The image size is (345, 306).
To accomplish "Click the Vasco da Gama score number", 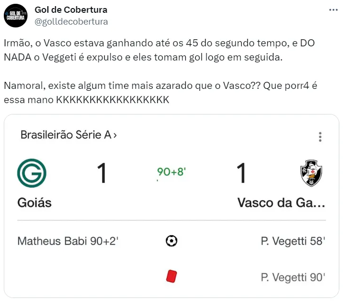I will point(241,173).
